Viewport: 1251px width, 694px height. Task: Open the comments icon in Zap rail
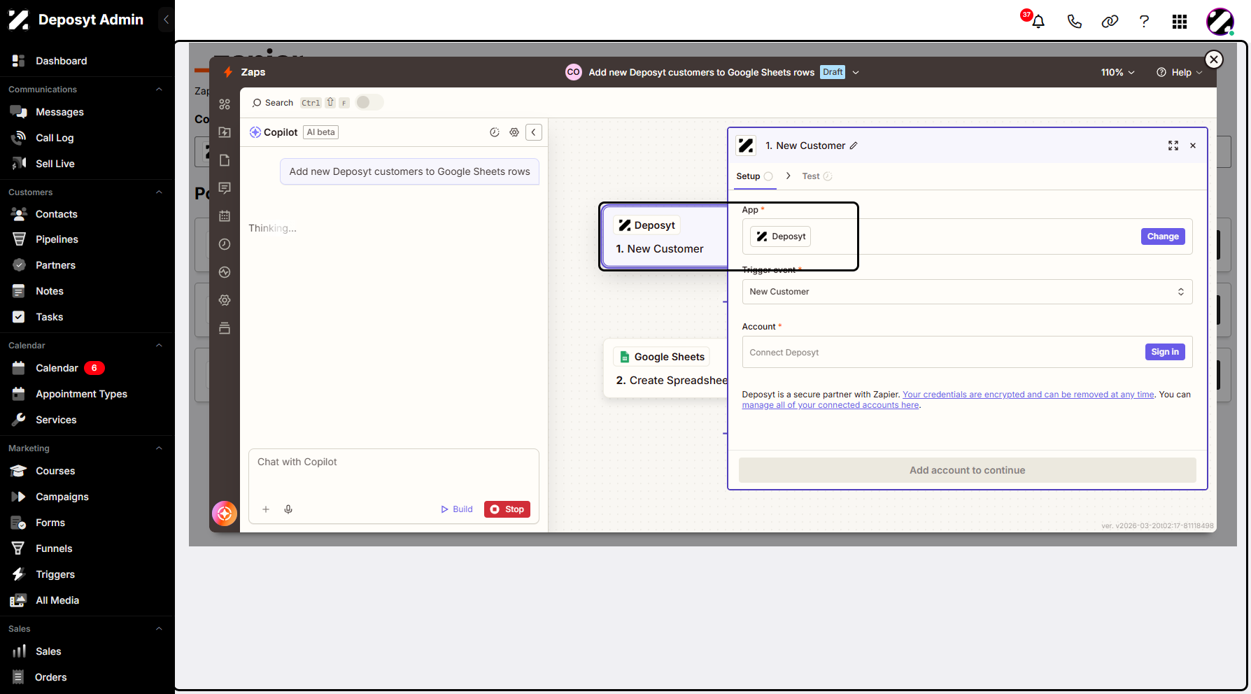click(225, 188)
